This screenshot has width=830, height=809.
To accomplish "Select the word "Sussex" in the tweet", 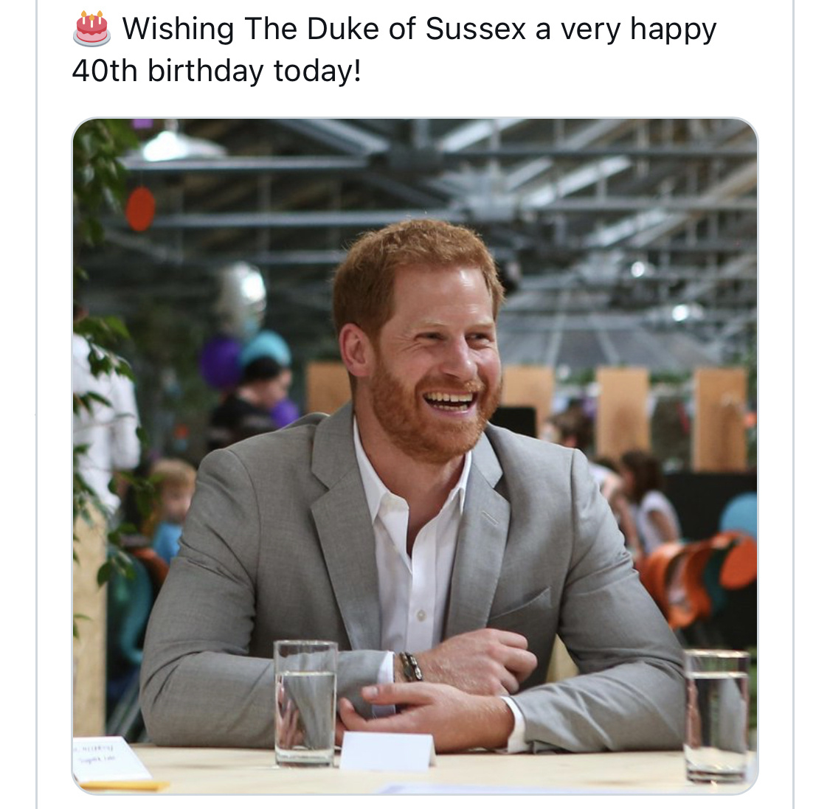I will (476, 29).
